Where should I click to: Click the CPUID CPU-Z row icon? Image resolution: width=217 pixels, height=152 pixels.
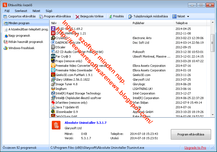pyautogui.click(x=53, y=29)
